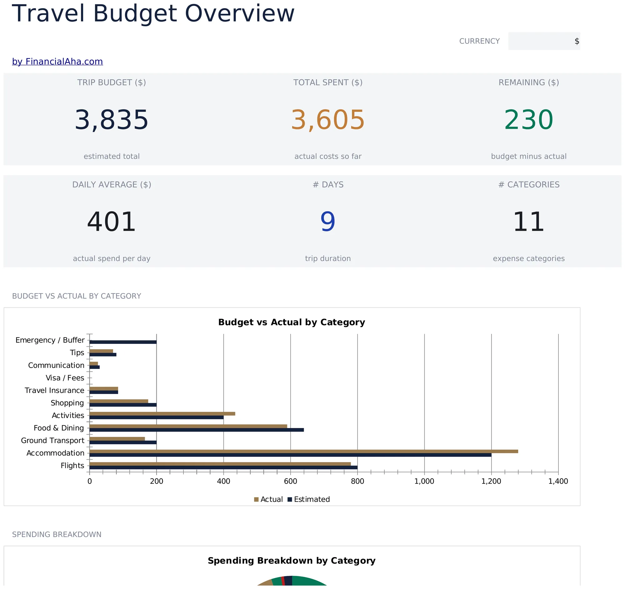Select the daily average value 401
Screen dimensions: 625x589
click(112, 222)
